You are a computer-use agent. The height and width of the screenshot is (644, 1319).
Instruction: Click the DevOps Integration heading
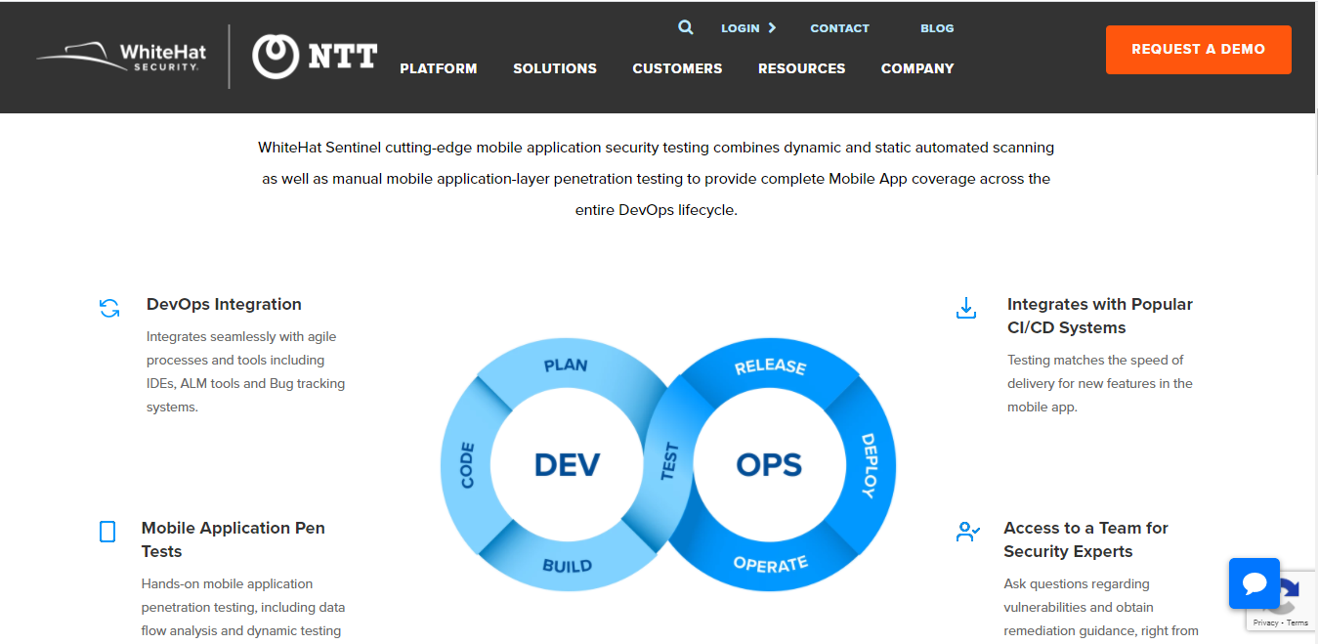[224, 304]
